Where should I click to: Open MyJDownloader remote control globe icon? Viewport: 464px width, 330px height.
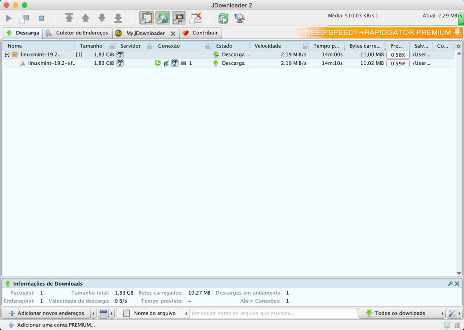click(x=239, y=18)
